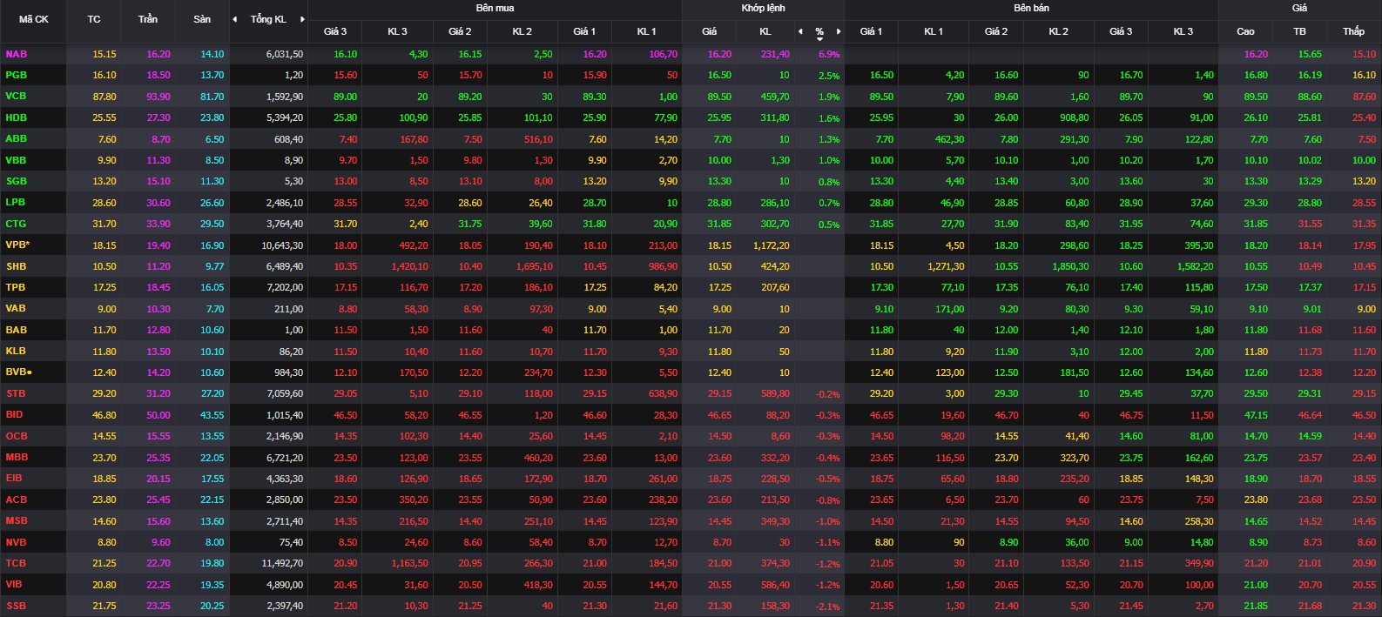Viewport: 1382px width, 617px height.
Task: Select the BAB ticker symbol
Action: pos(17,330)
